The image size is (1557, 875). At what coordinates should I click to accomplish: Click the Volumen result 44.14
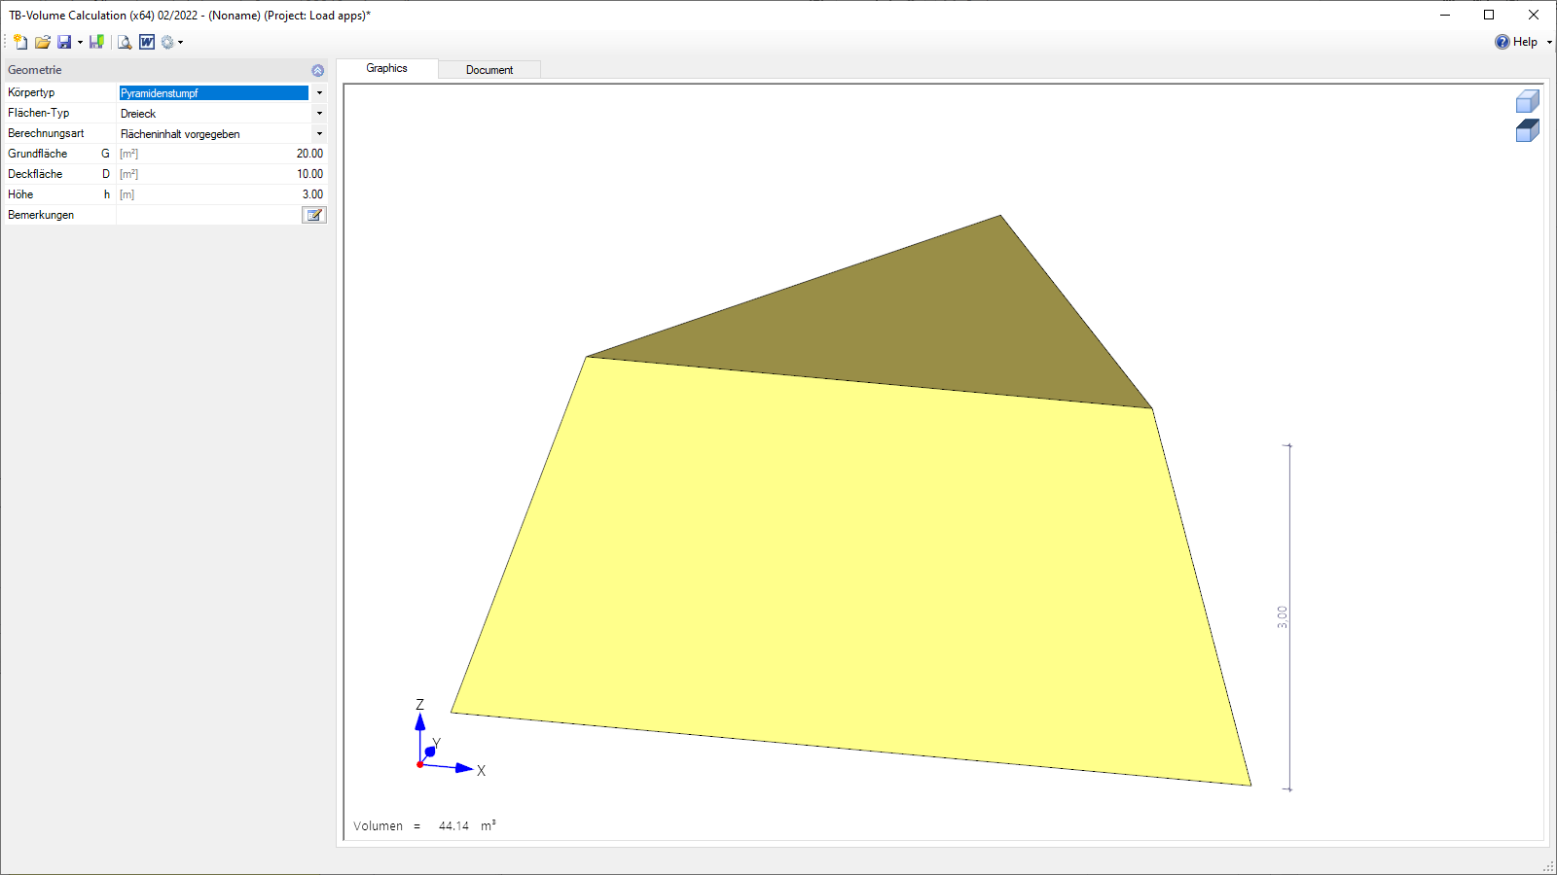pos(453,826)
